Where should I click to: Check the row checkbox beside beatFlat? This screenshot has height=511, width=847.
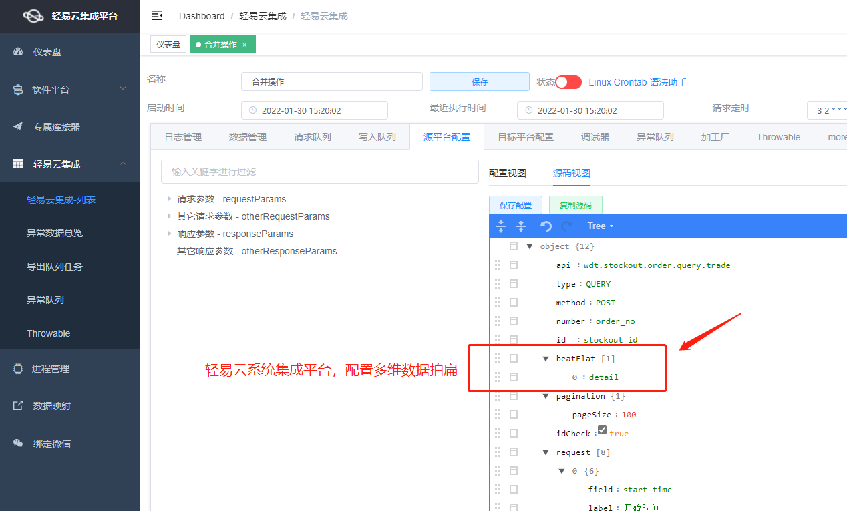pos(512,358)
